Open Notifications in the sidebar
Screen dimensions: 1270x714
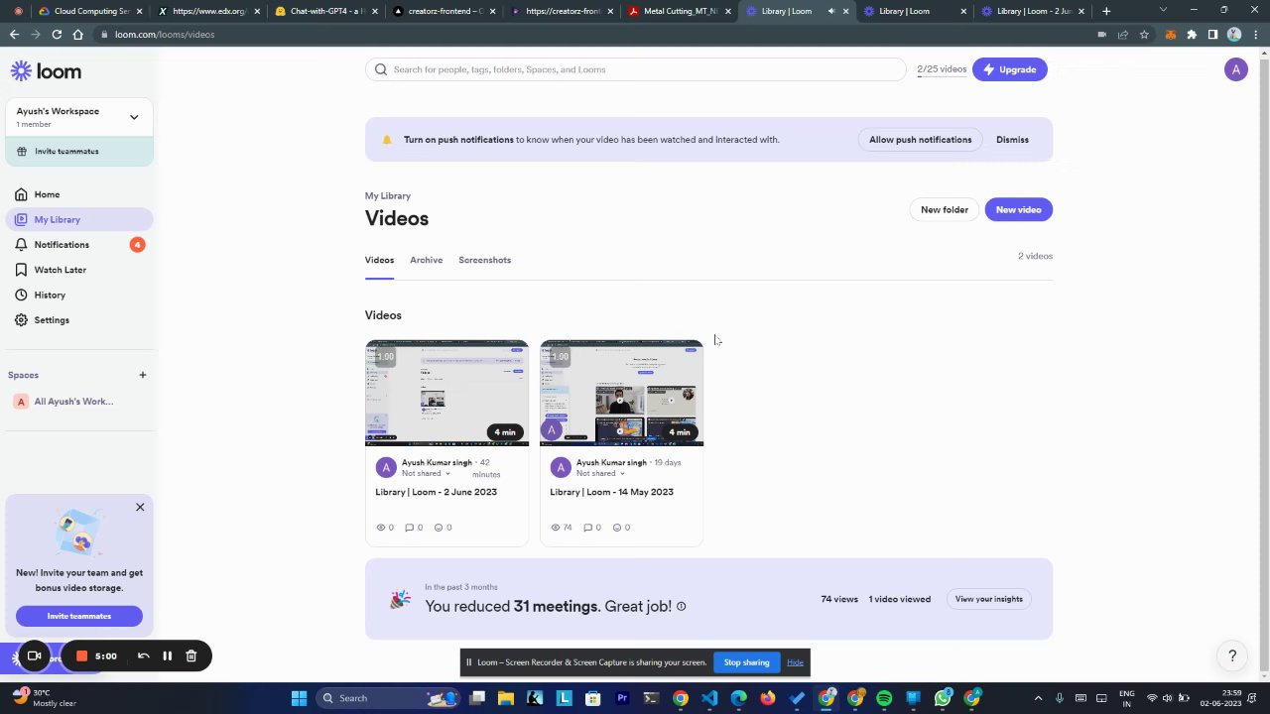click(x=79, y=244)
